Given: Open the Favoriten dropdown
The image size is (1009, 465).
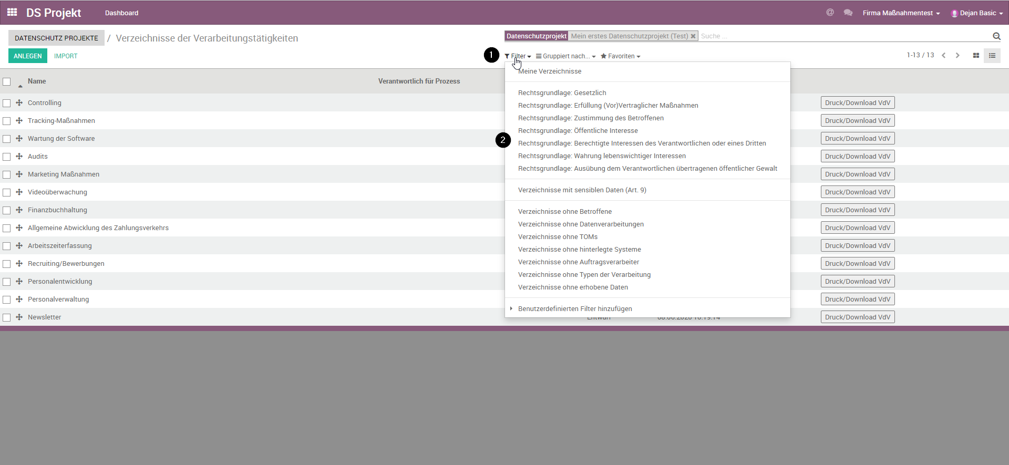Looking at the screenshot, I should point(620,56).
